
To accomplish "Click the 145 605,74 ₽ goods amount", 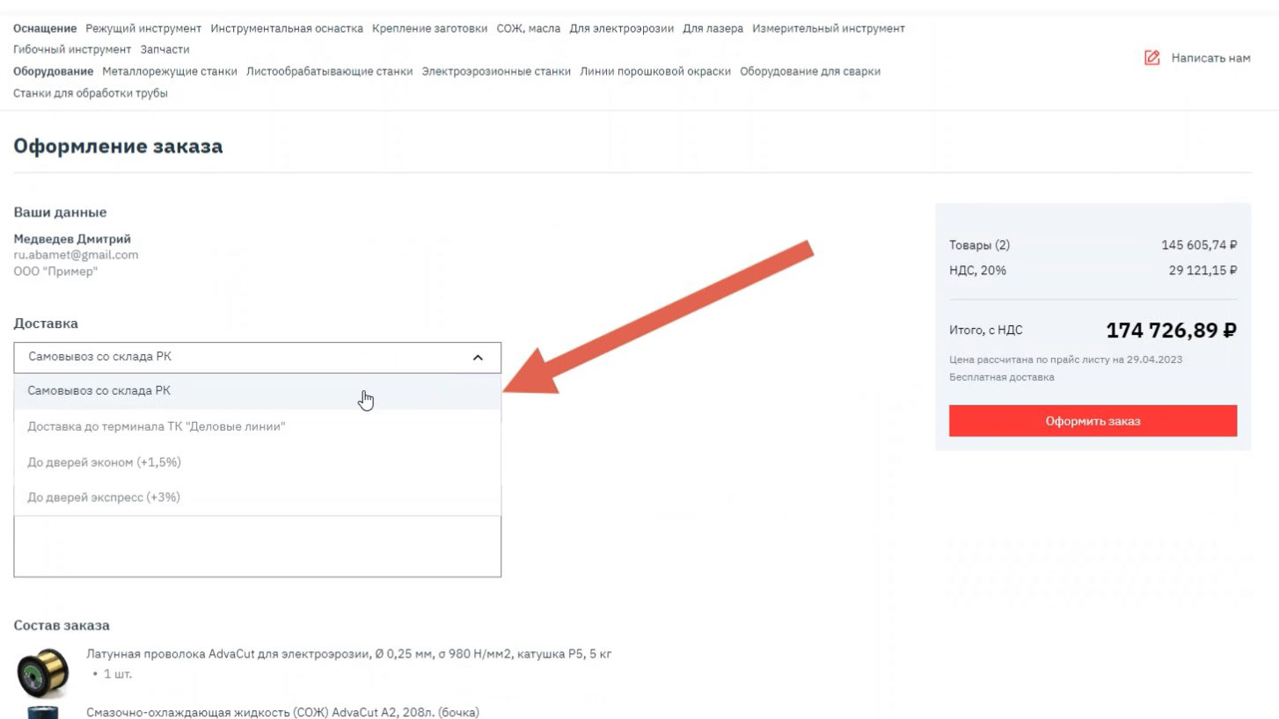I will [x=1199, y=245].
